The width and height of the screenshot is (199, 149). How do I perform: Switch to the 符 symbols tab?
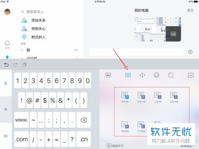tap(6, 110)
